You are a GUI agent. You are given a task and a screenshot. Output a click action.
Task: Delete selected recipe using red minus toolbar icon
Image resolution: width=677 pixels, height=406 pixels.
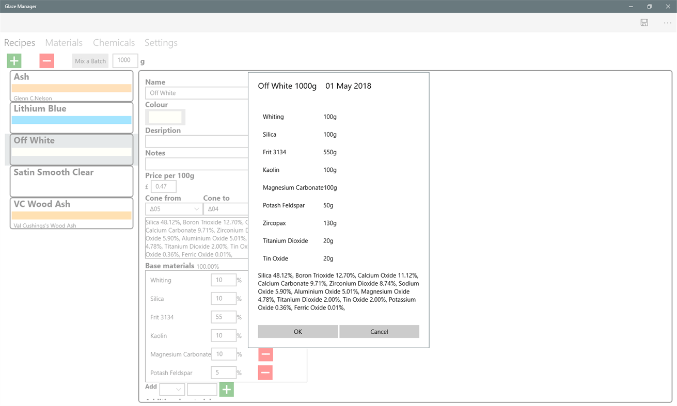point(46,60)
